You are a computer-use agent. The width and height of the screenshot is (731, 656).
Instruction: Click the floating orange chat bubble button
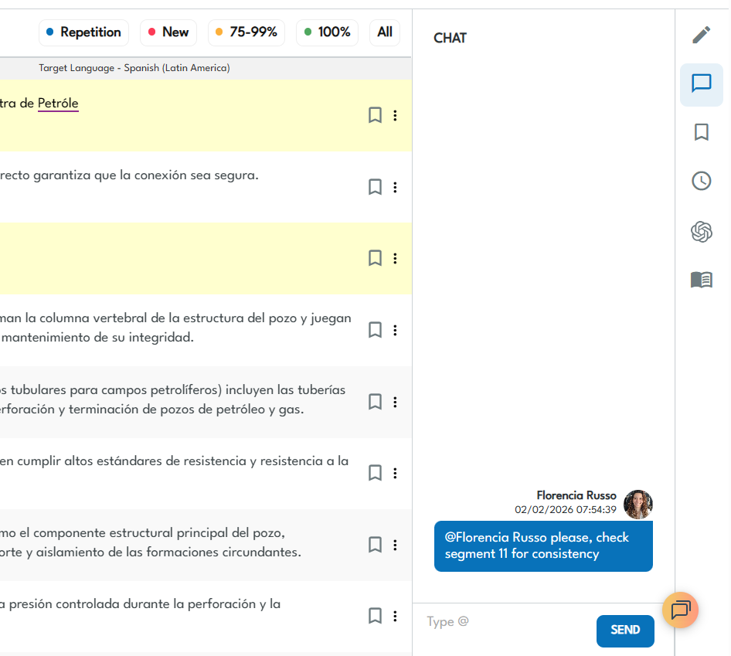(680, 610)
